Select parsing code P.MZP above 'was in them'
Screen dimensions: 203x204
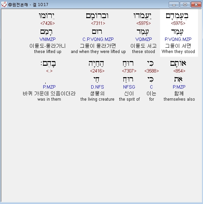[49, 87]
